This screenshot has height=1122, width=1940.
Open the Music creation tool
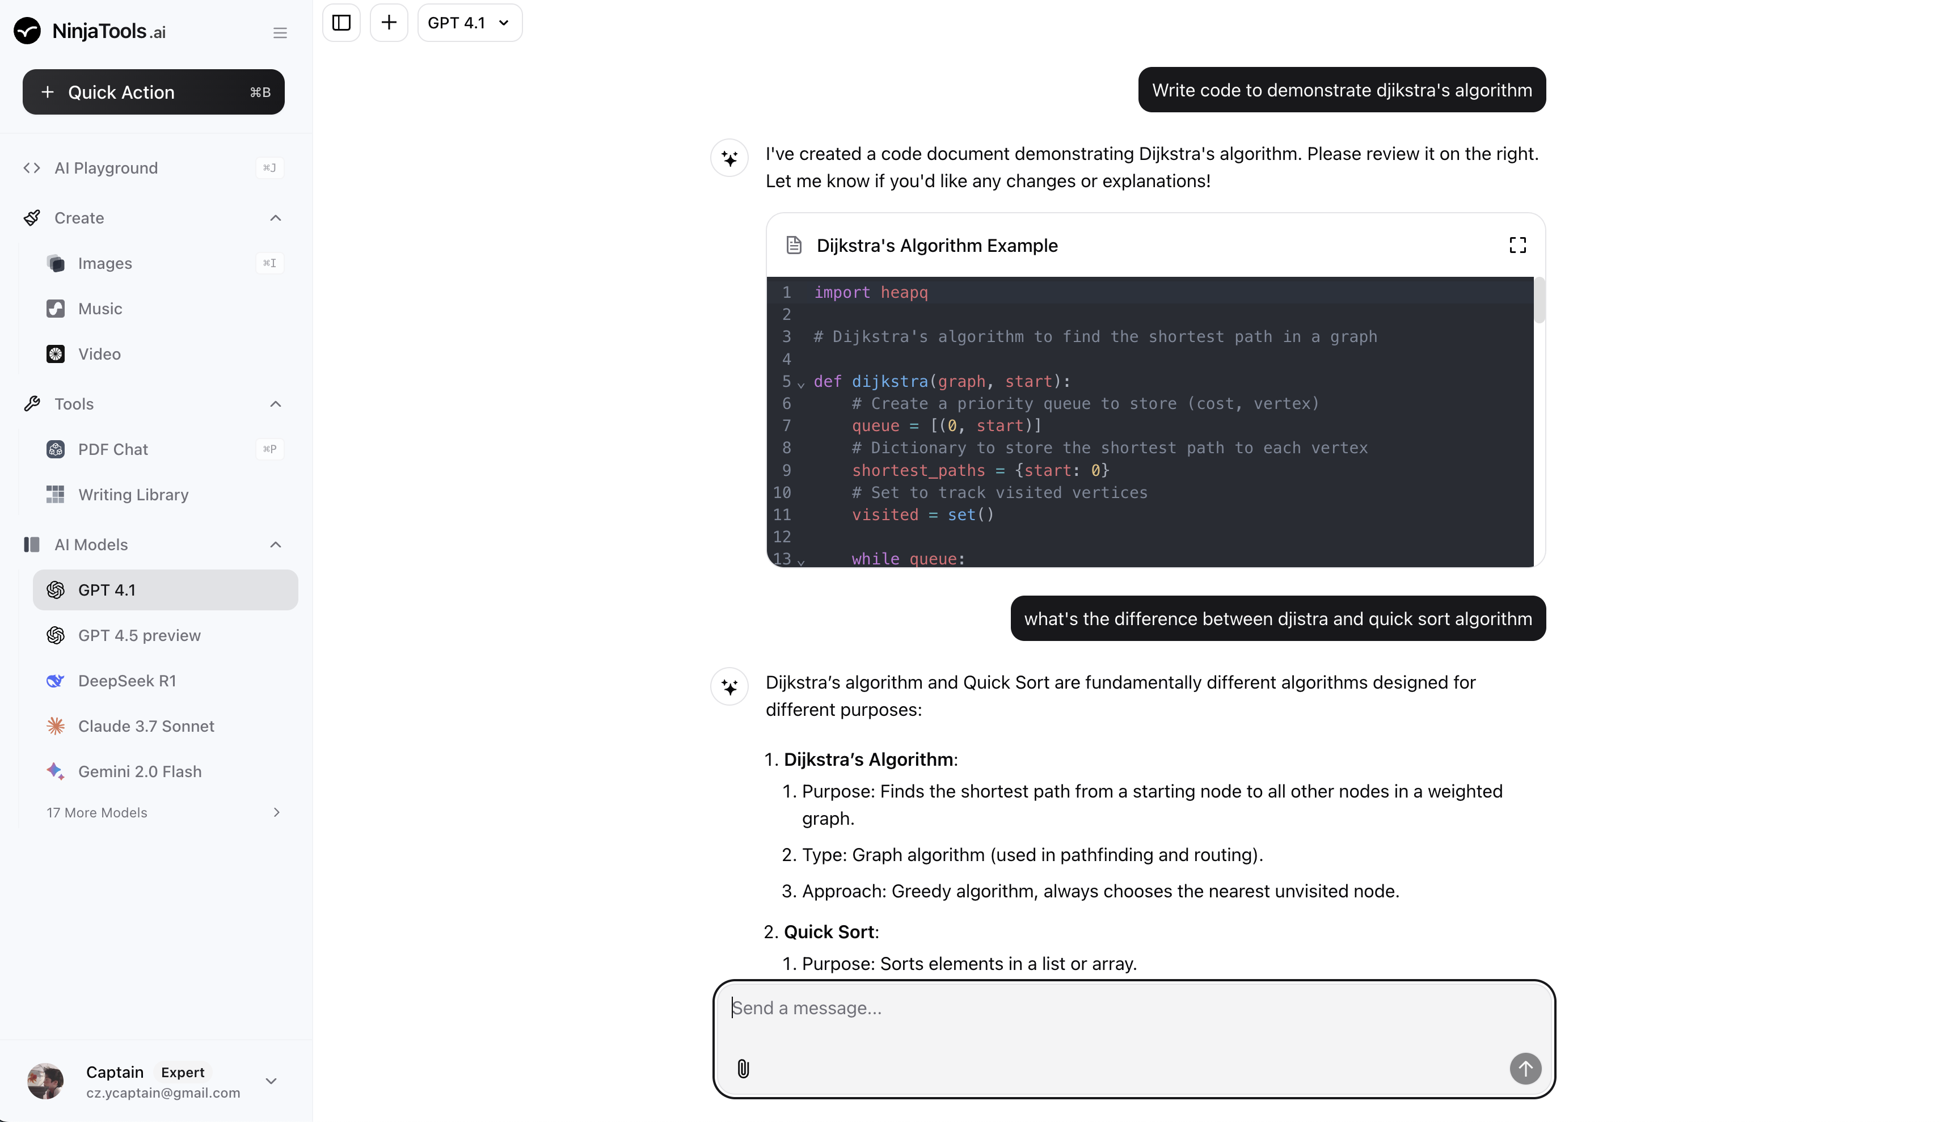101,308
